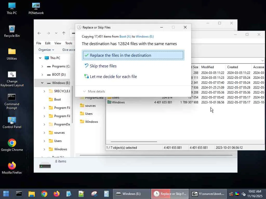266x199 pixels.
Task: Switch to Windows (E:) taskbar window
Action: (132, 194)
